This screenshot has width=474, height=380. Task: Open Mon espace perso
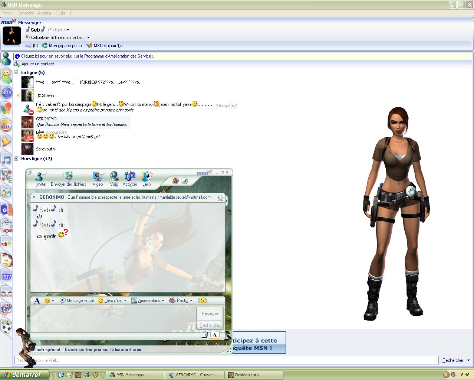[x=62, y=46]
